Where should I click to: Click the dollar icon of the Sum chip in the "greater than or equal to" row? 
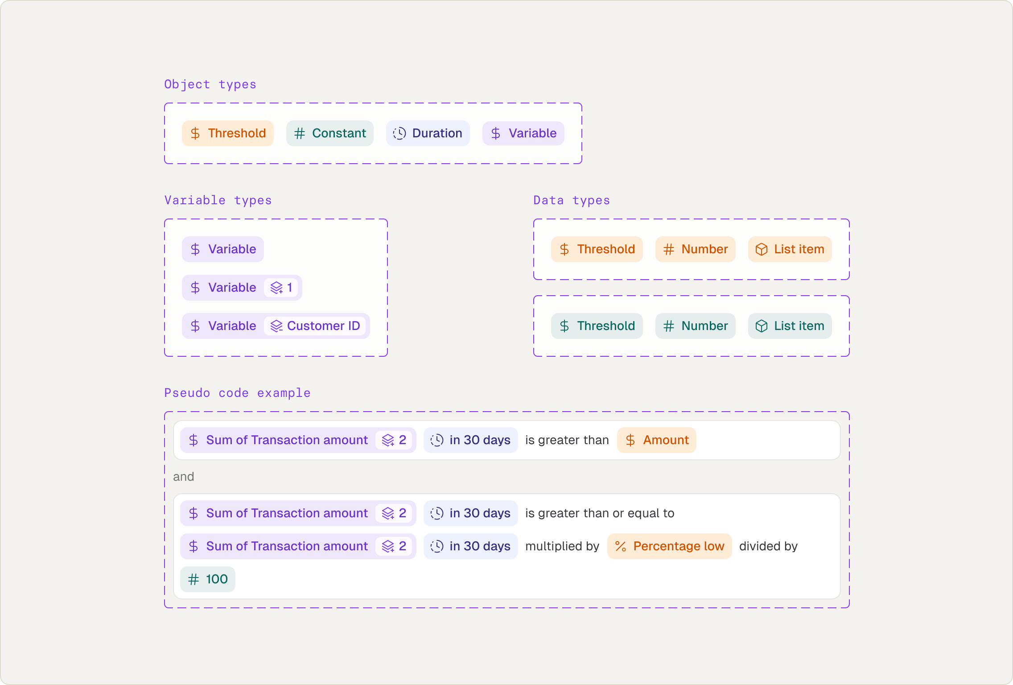point(194,513)
